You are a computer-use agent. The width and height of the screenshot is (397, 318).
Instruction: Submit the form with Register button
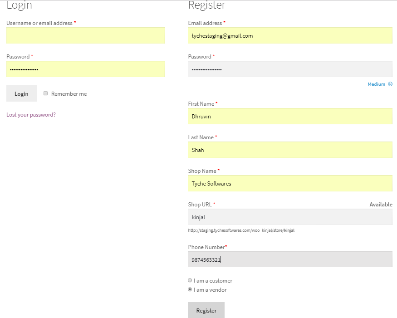(206, 310)
